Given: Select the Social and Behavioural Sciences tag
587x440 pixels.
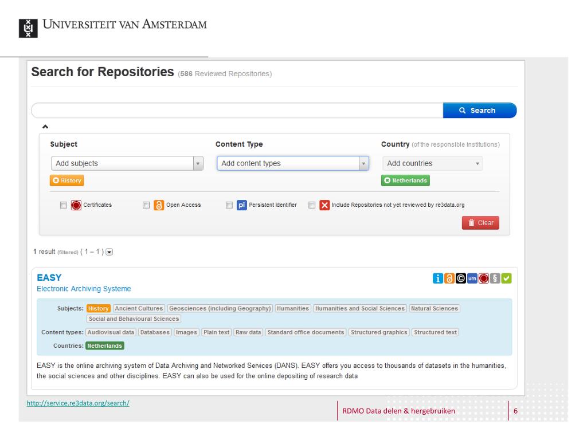Looking at the screenshot, I should 134,319.
